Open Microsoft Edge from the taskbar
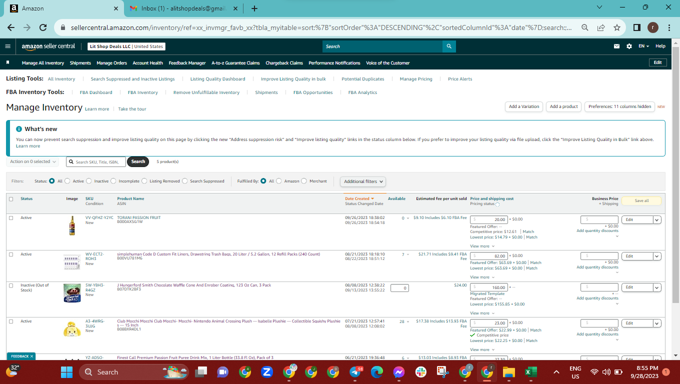The image size is (680, 384). (376, 372)
